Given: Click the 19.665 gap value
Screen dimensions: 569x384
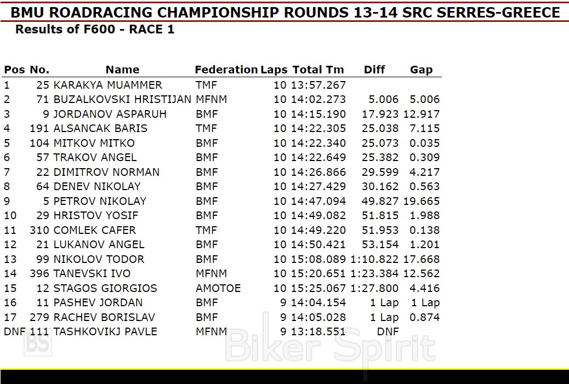Looking at the screenshot, I should point(422,201).
